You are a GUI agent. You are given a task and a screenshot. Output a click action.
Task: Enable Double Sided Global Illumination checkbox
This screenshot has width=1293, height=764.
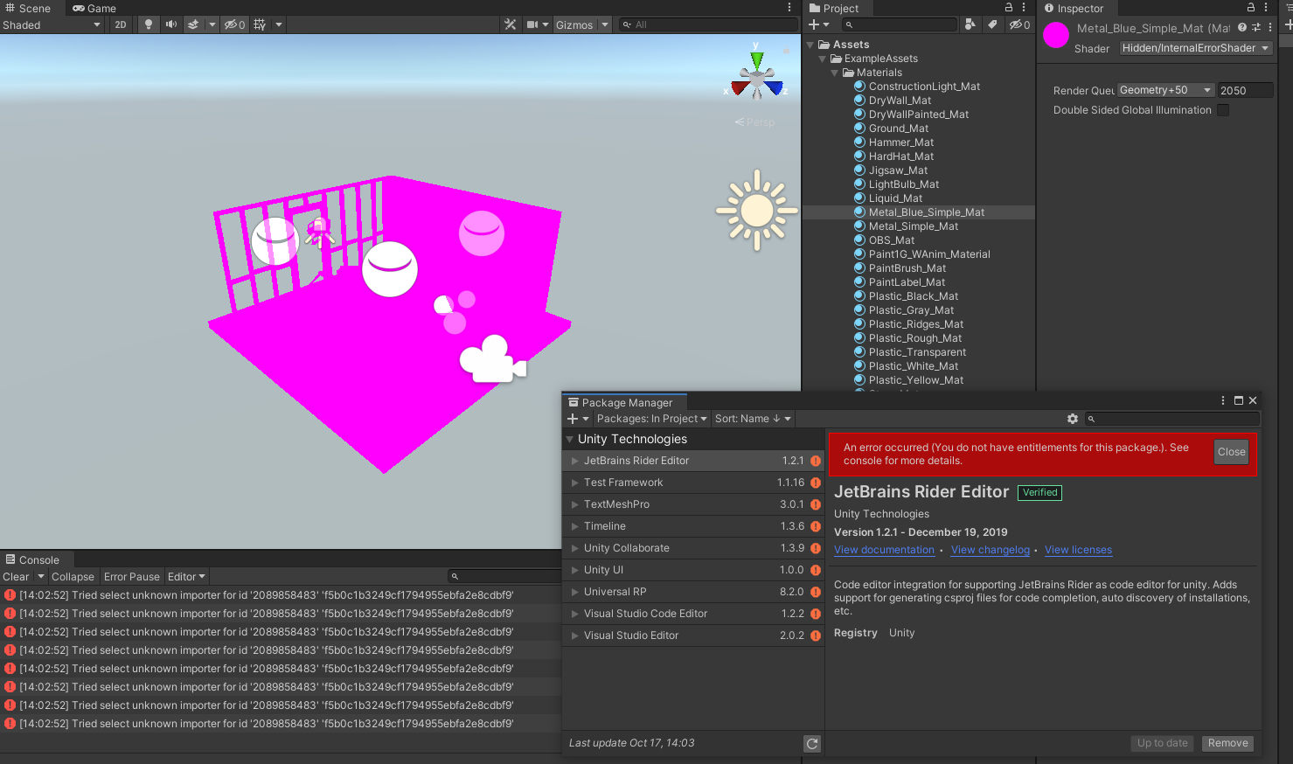click(x=1223, y=110)
